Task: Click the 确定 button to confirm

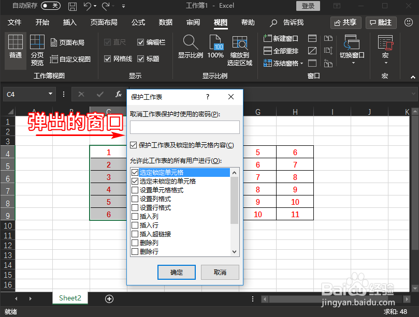Action: [176, 272]
